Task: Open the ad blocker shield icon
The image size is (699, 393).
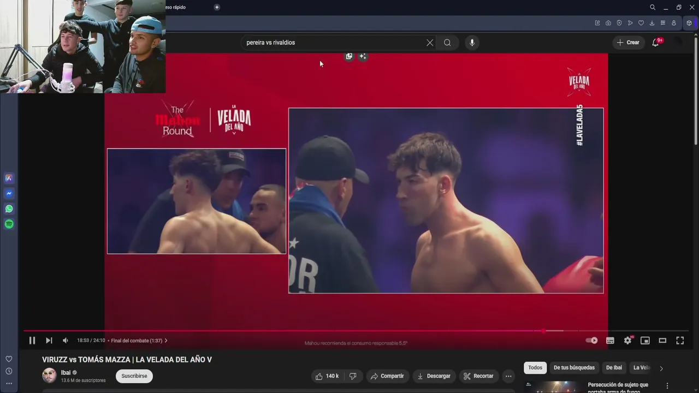Action: click(x=619, y=23)
